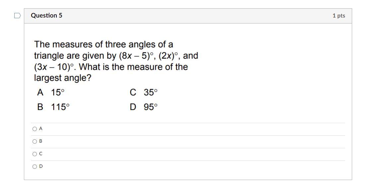384x186 pixels.
Task: Select radio button for answer B
Action: [35, 142]
